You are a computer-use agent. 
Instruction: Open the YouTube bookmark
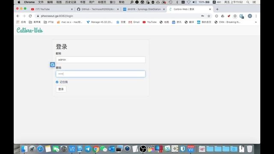pyautogui.click(x=149, y=22)
